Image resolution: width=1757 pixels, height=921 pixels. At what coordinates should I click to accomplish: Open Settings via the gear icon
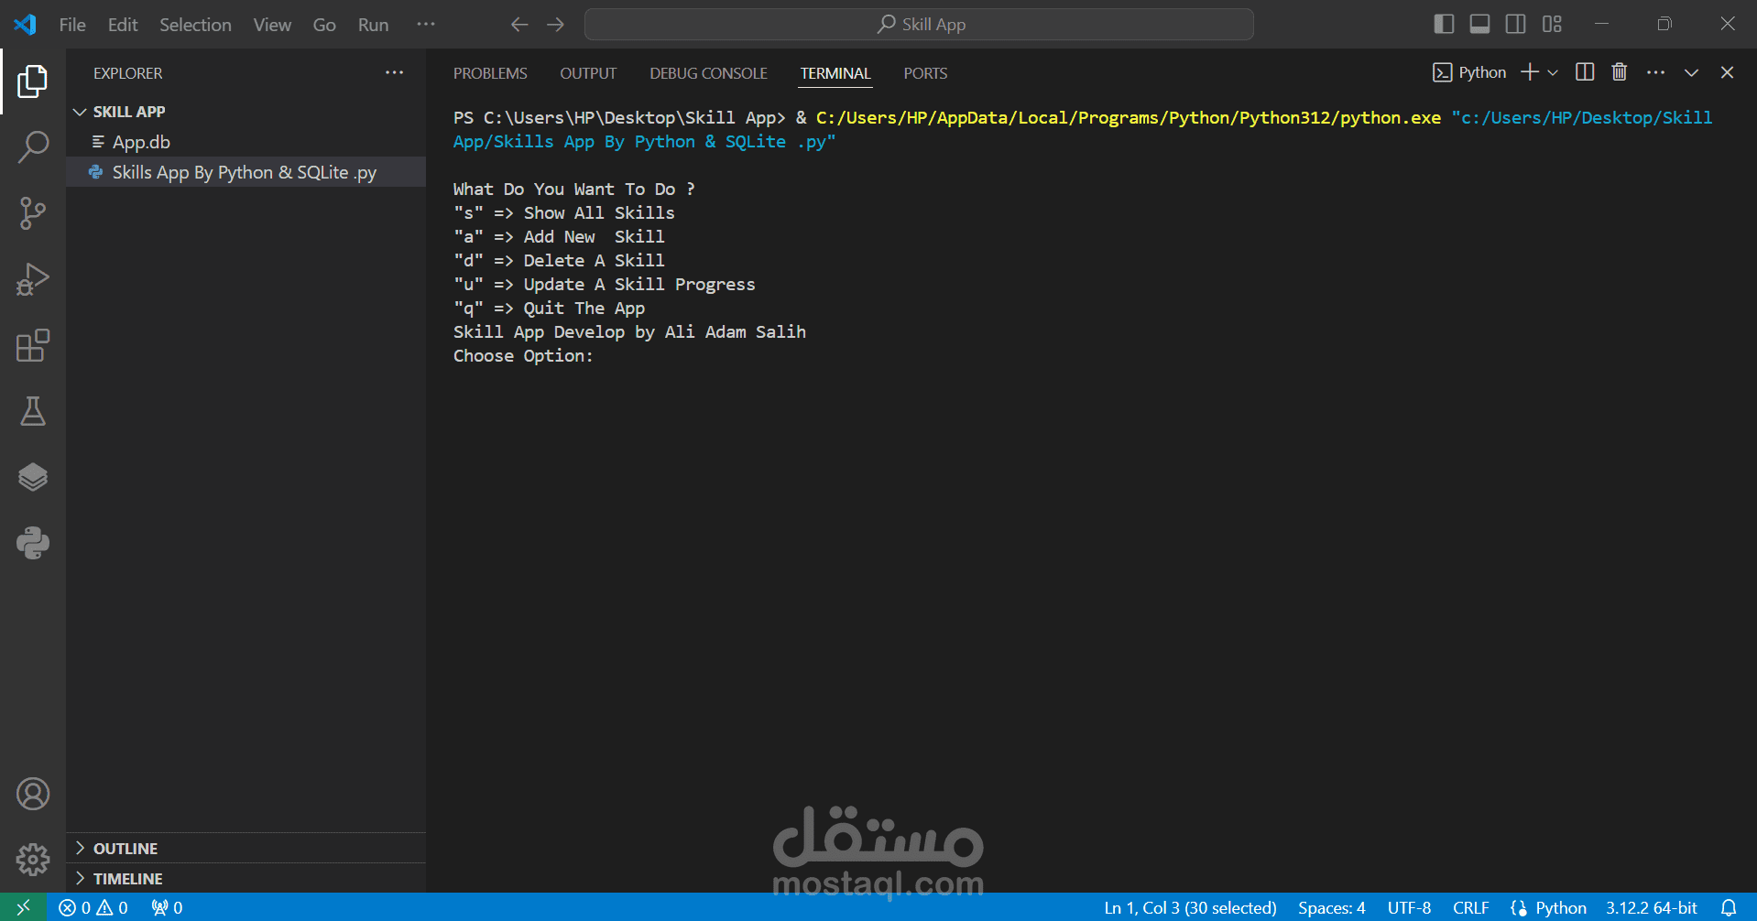(x=33, y=859)
